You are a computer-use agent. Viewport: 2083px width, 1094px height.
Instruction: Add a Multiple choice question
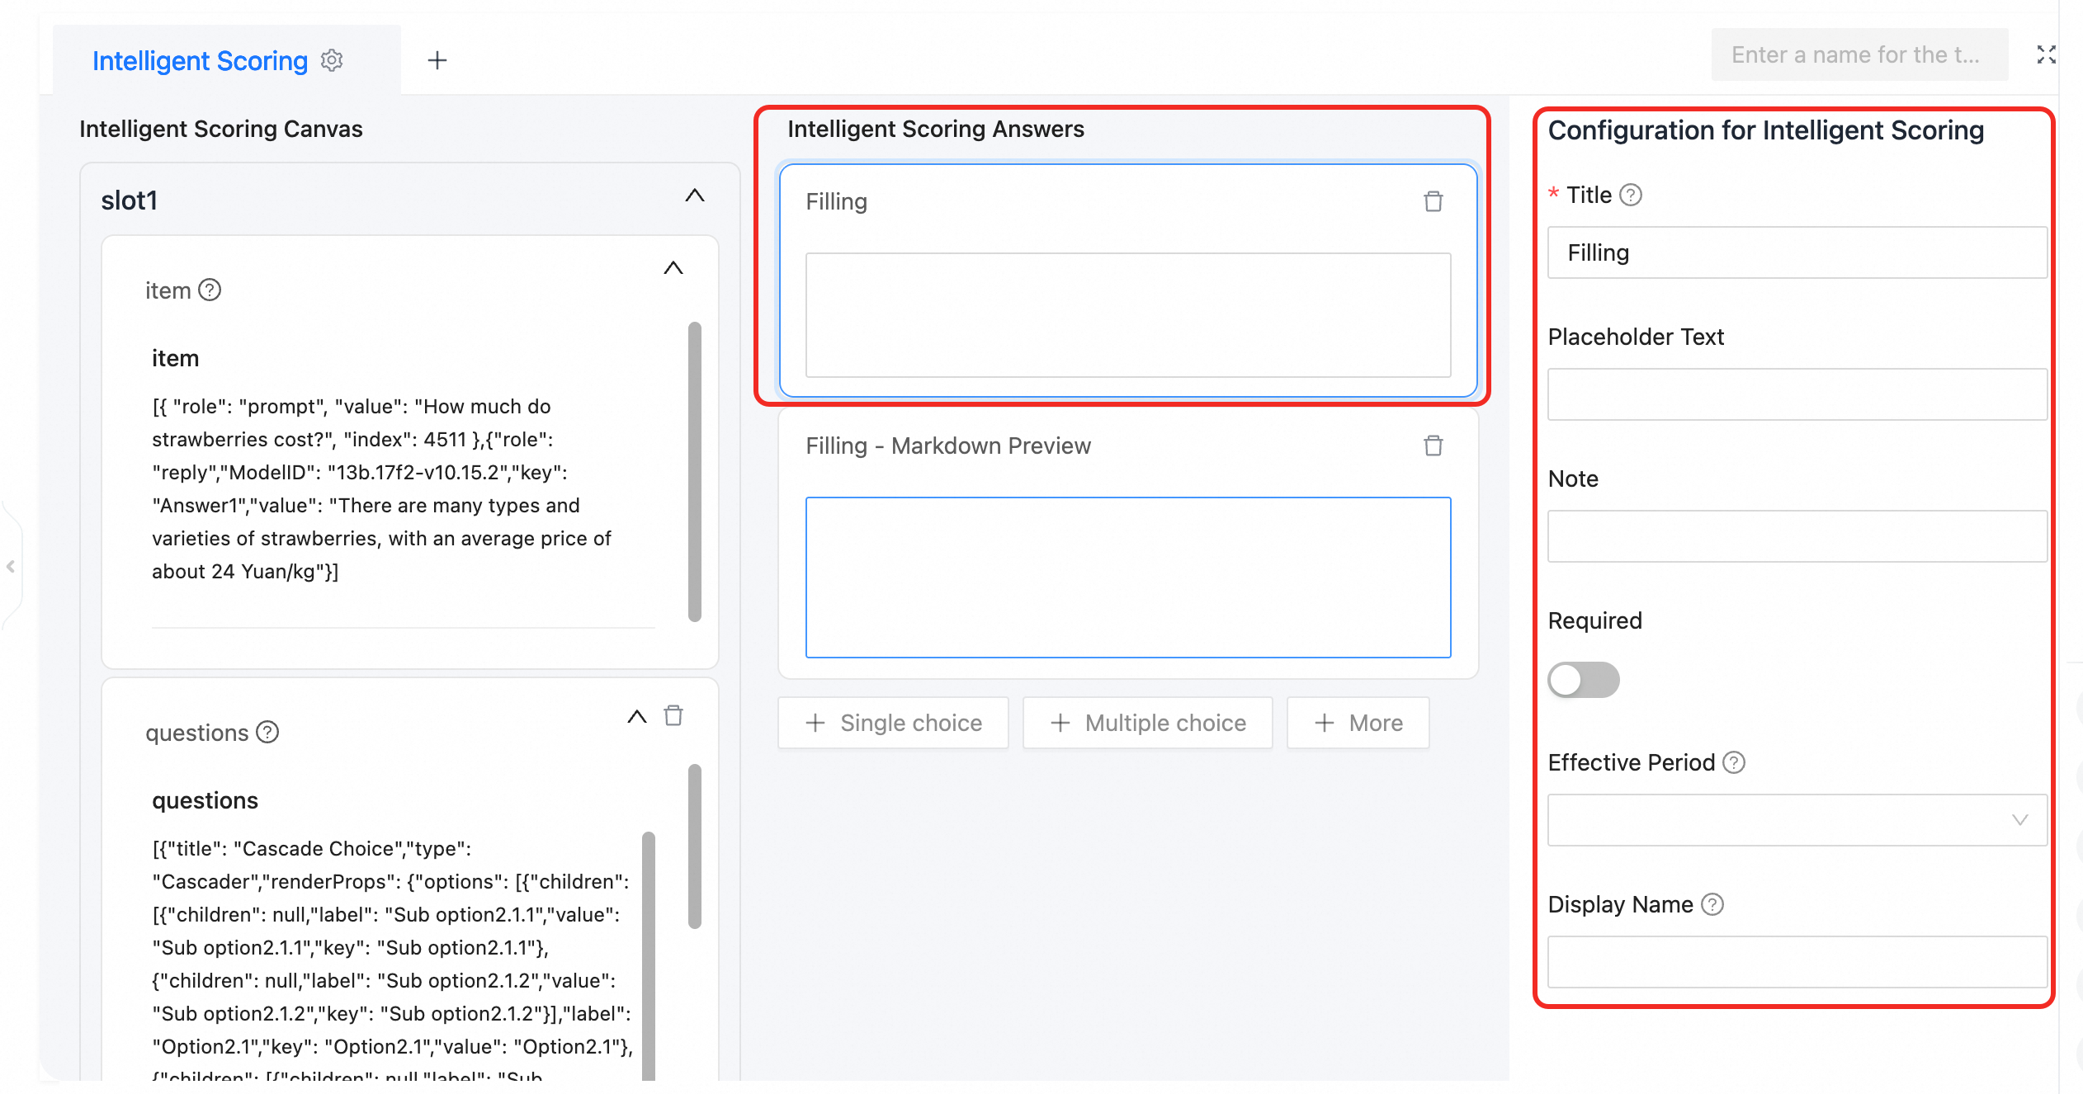point(1147,723)
